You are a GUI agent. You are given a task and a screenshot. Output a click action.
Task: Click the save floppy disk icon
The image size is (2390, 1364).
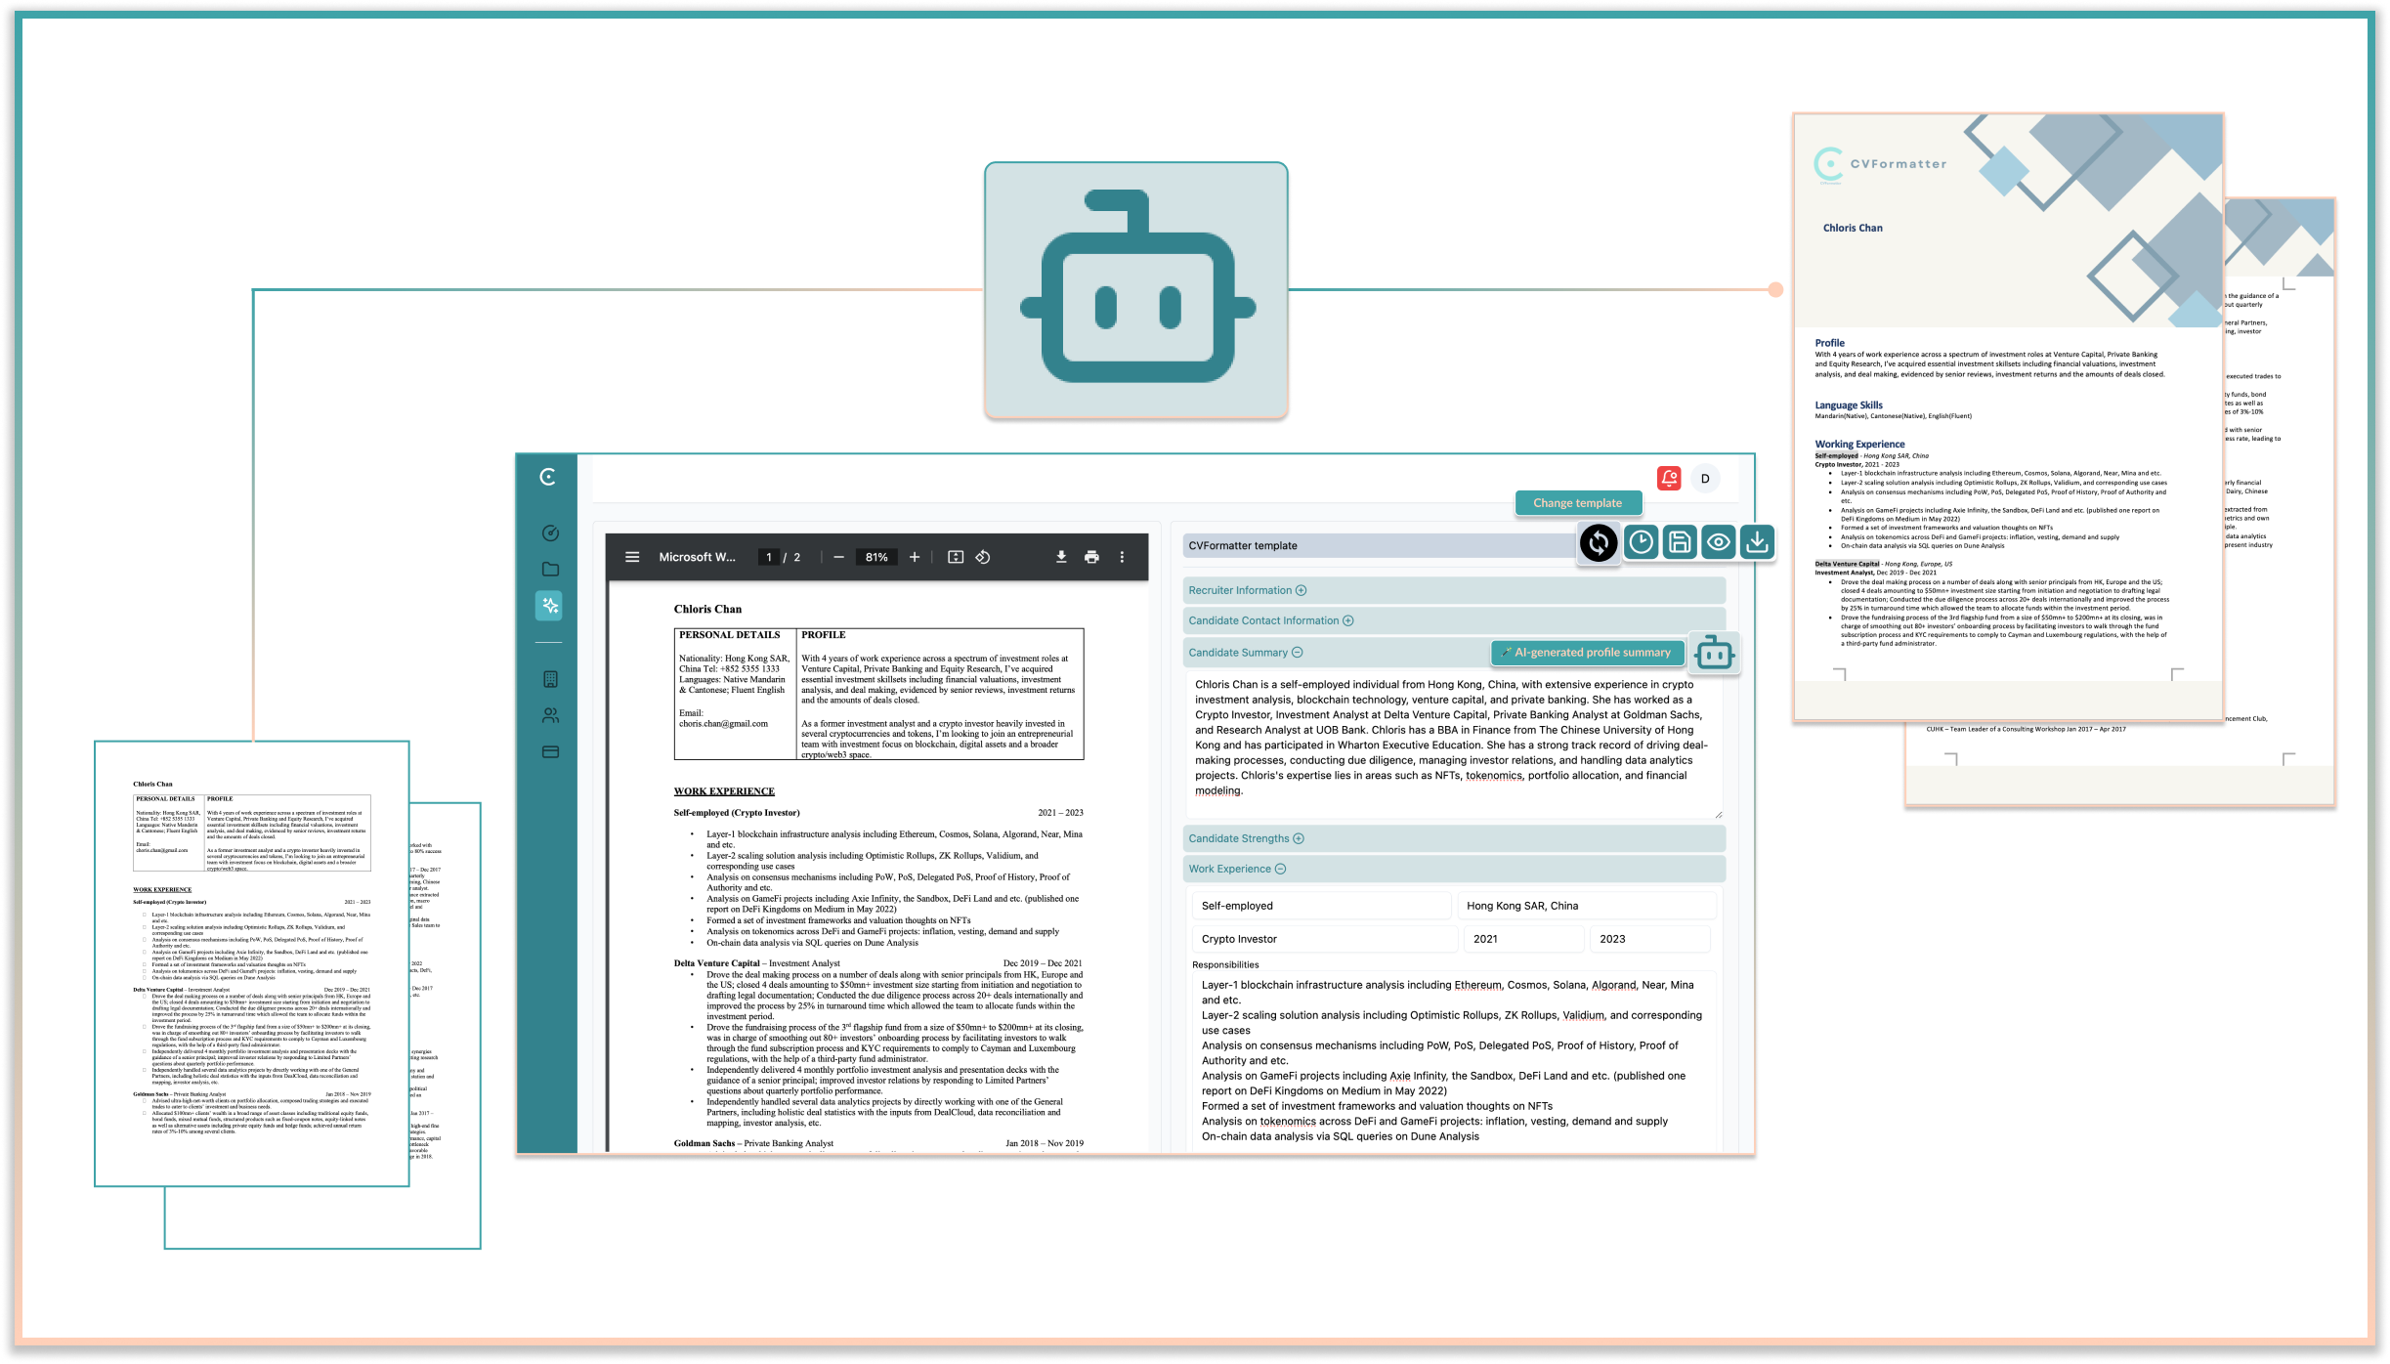coord(1680,542)
